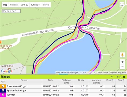Click the duration 1:01:10 cell
The image size is (127, 97).
pyautogui.click(x=81, y=95)
